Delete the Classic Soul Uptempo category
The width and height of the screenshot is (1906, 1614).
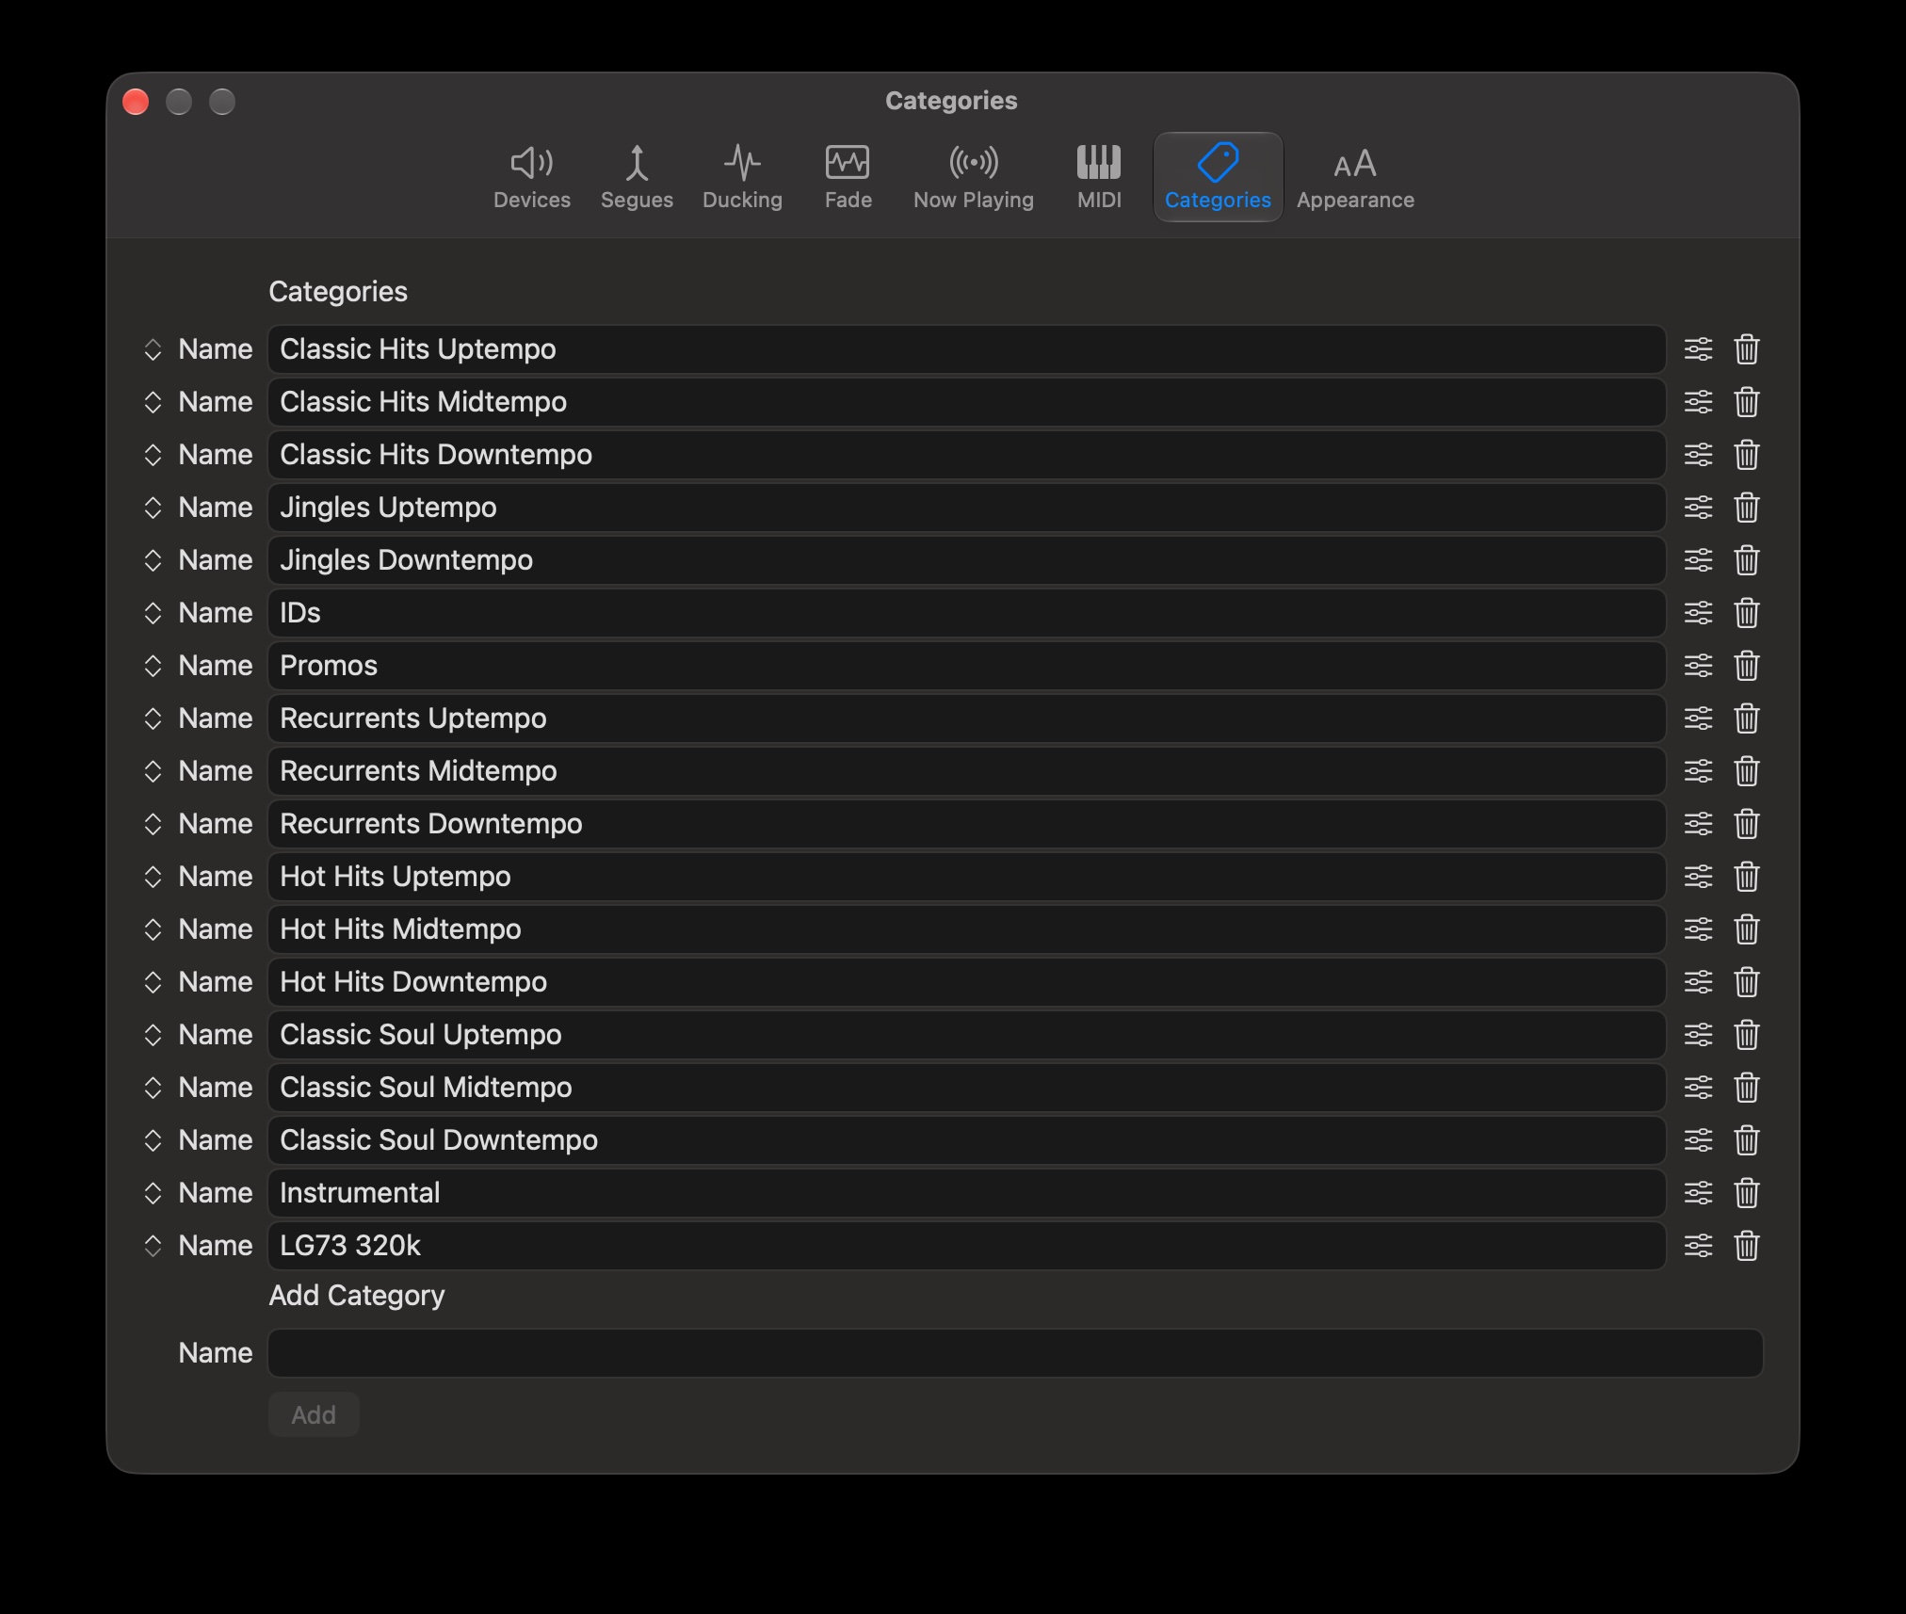(x=1747, y=1035)
